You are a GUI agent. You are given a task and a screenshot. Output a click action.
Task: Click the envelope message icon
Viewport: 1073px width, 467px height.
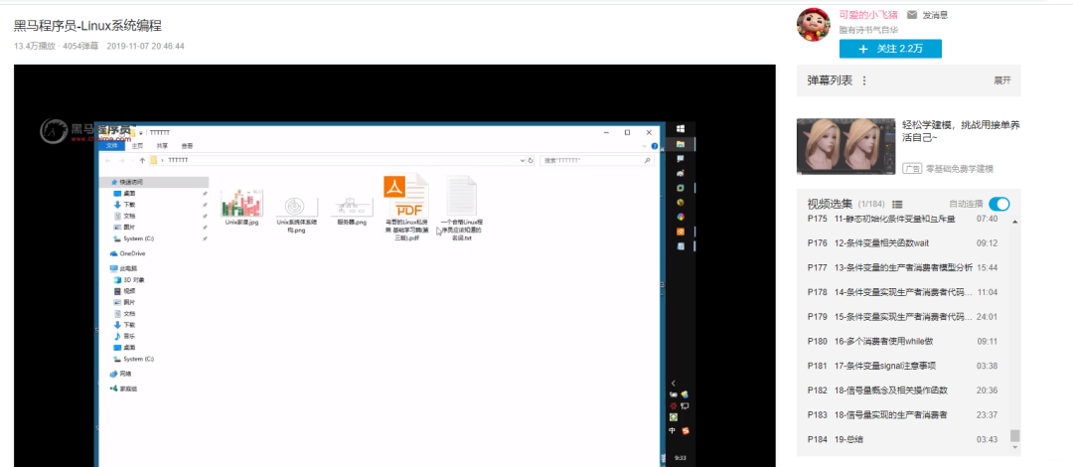[911, 15]
